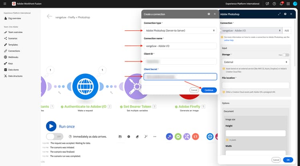The image size is (300, 166).
Task: Click log entry 'The scenario was initiated.'
Action: (62, 148)
